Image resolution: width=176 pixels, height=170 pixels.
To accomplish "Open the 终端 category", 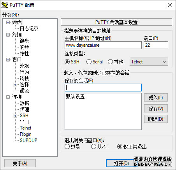I will click(17, 35).
